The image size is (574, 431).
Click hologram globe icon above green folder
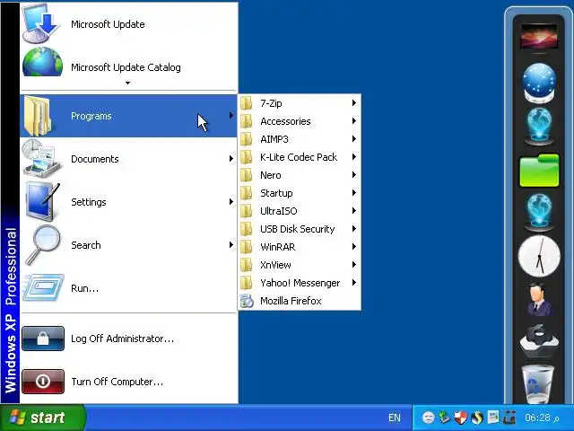click(539, 127)
